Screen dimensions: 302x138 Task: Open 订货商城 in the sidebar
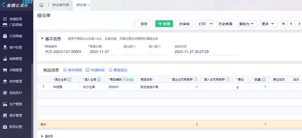click(13, 36)
